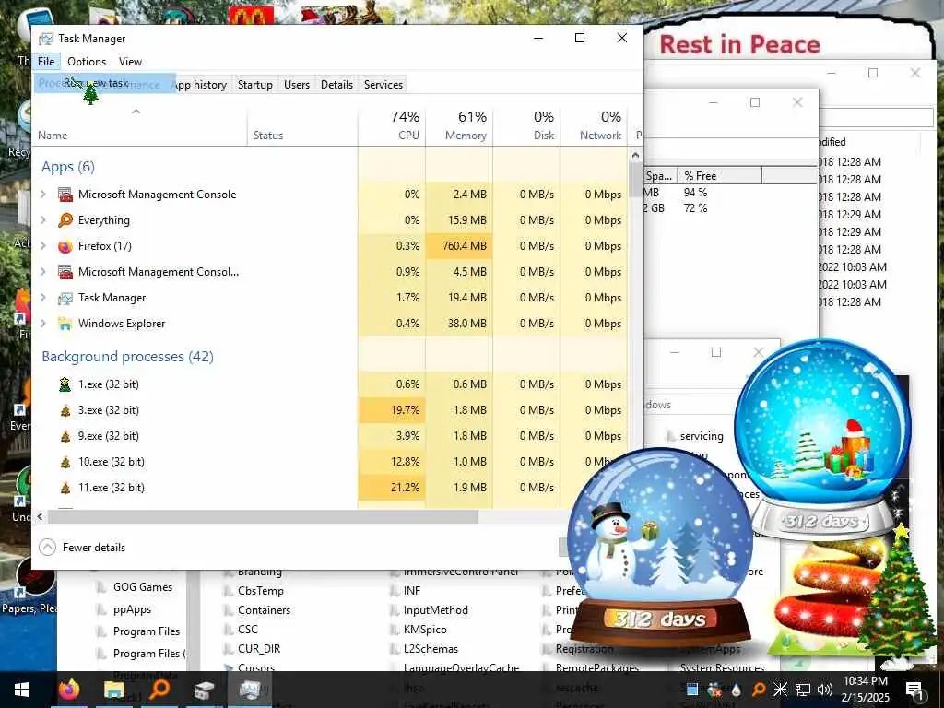Click the snowflake tray icon
This screenshot has height=708, width=944.
point(780,690)
